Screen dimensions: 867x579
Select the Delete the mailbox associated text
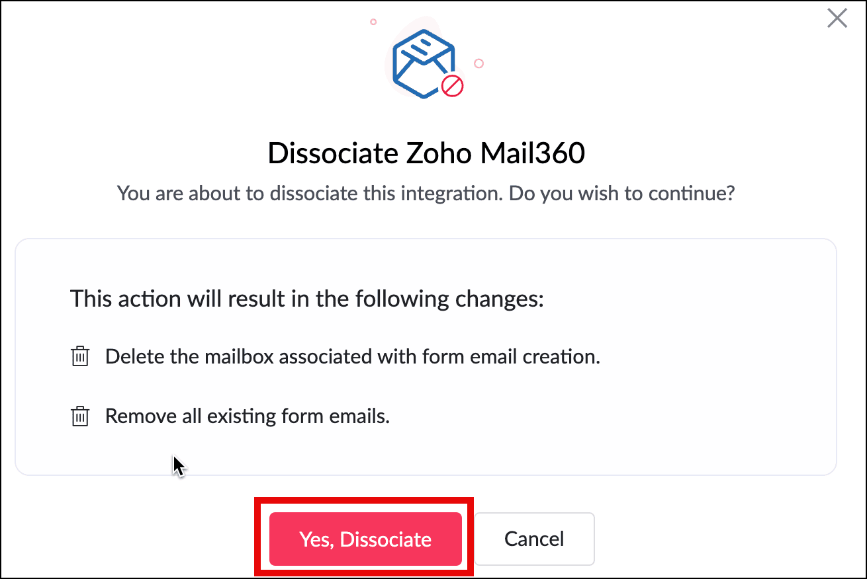[352, 357]
